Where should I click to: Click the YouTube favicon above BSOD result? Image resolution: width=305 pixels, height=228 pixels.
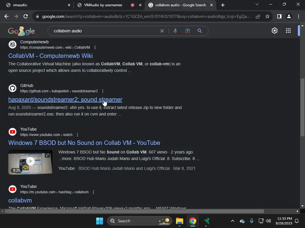click(13, 132)
